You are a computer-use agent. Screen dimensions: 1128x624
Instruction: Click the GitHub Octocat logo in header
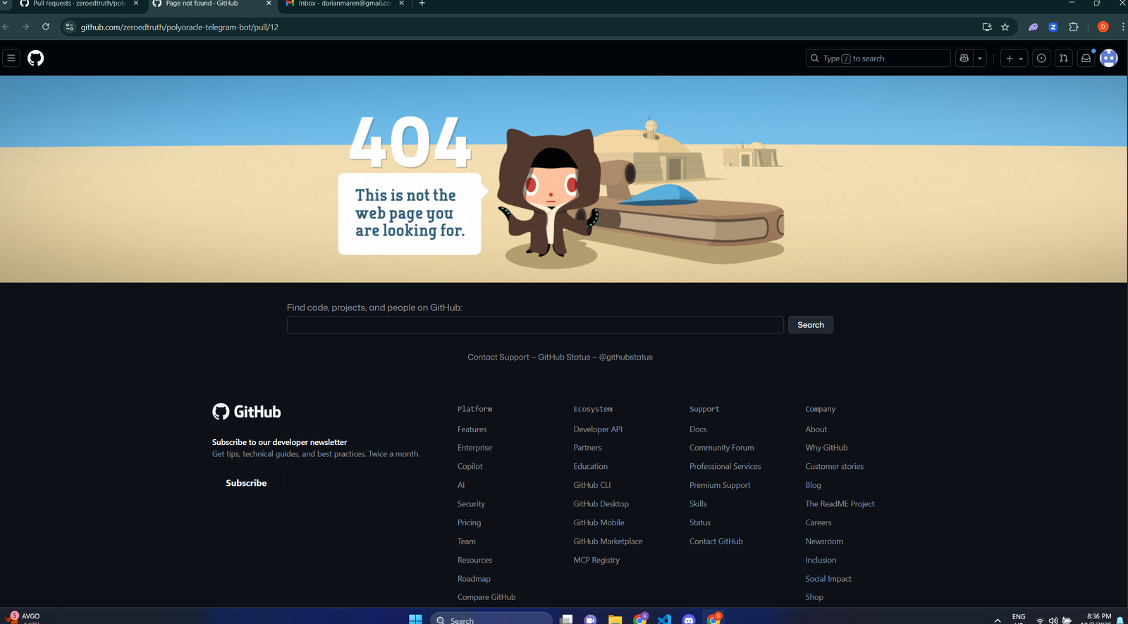35,58
